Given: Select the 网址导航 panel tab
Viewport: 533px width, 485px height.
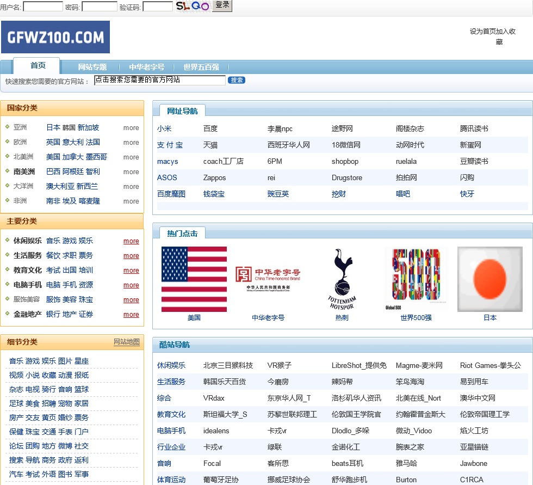Looking at the screenshot, I should 182,111.
